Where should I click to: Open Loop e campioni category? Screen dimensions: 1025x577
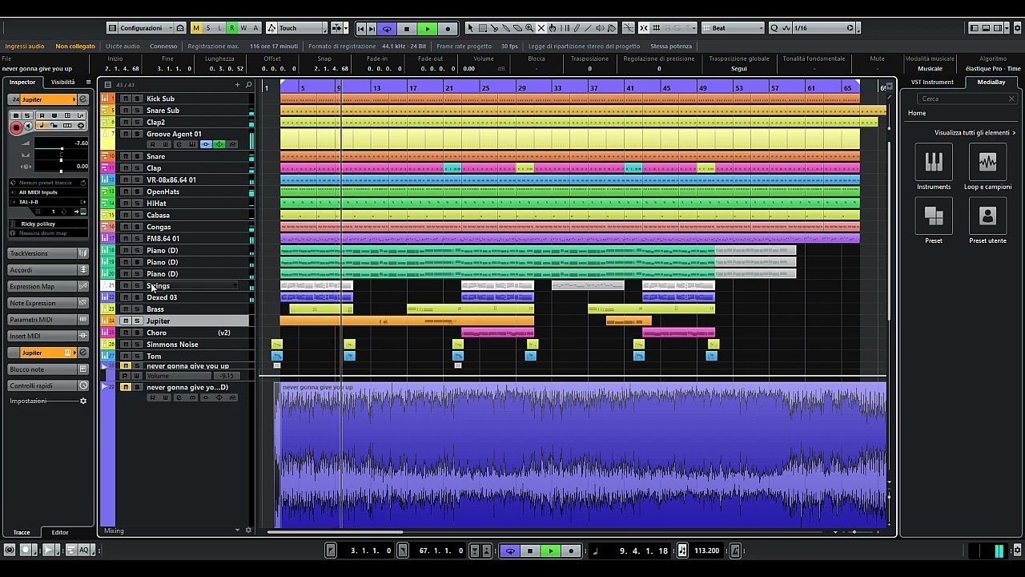(x=987, y=162)
